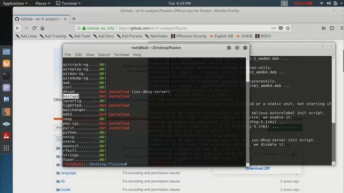Open the locale folder on GitHub

[x=66, y=189]
